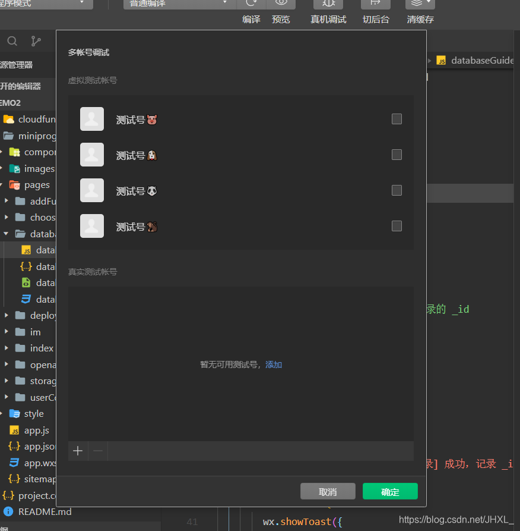The image size is (520, 531).
Task: Open project.config.json file
Action: coord(29,495)
